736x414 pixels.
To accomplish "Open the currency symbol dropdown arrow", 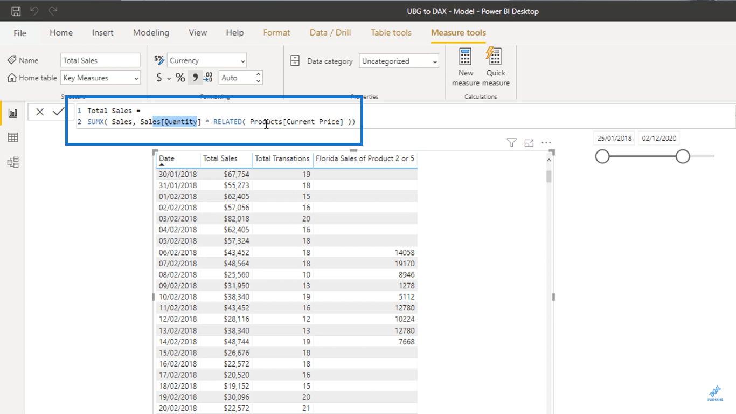I will 169,78.
